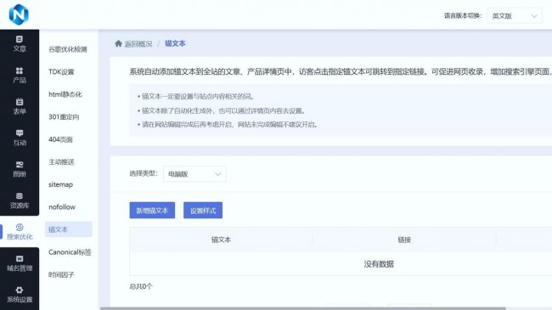Screen dimensions: 552x310
Task: Click the horizontal scrollbar at bottom
Action: click(x=303, y=308)
